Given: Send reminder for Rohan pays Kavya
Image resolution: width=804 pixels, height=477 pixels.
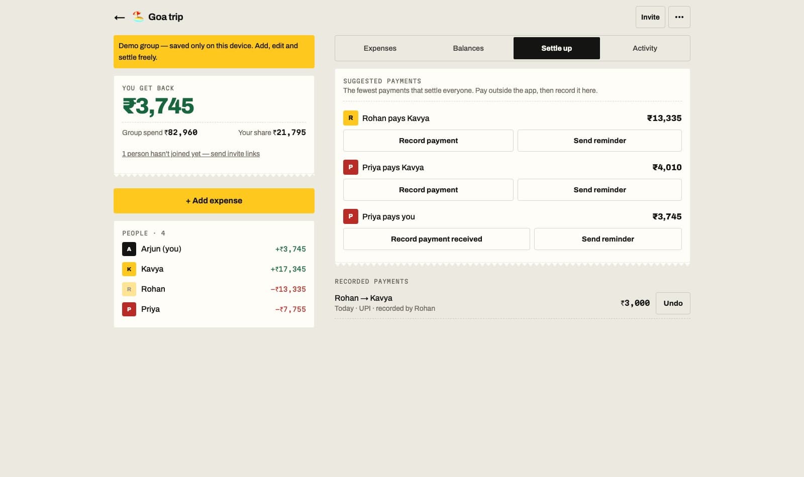Looking at the screenshot, I should click(x=599, y=141).
